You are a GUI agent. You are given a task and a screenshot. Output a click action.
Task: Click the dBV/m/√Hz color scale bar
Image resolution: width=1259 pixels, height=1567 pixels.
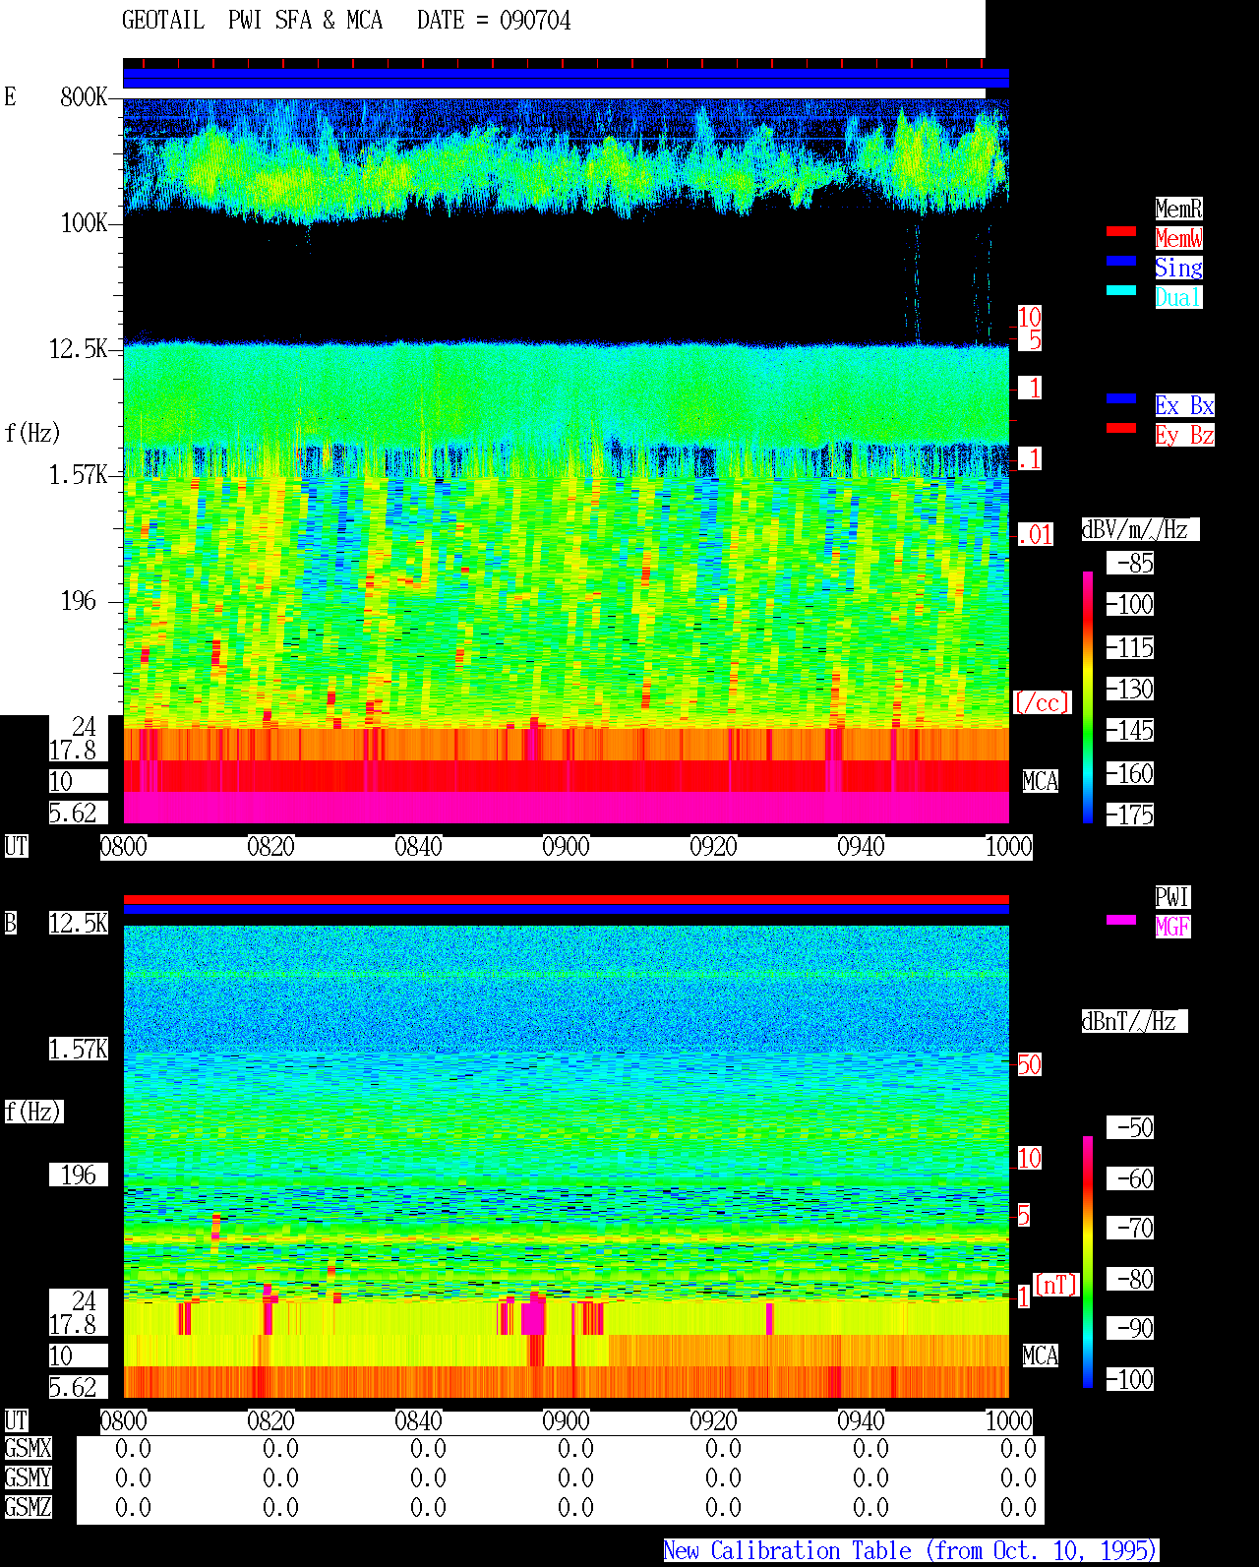pos(1088,696)
